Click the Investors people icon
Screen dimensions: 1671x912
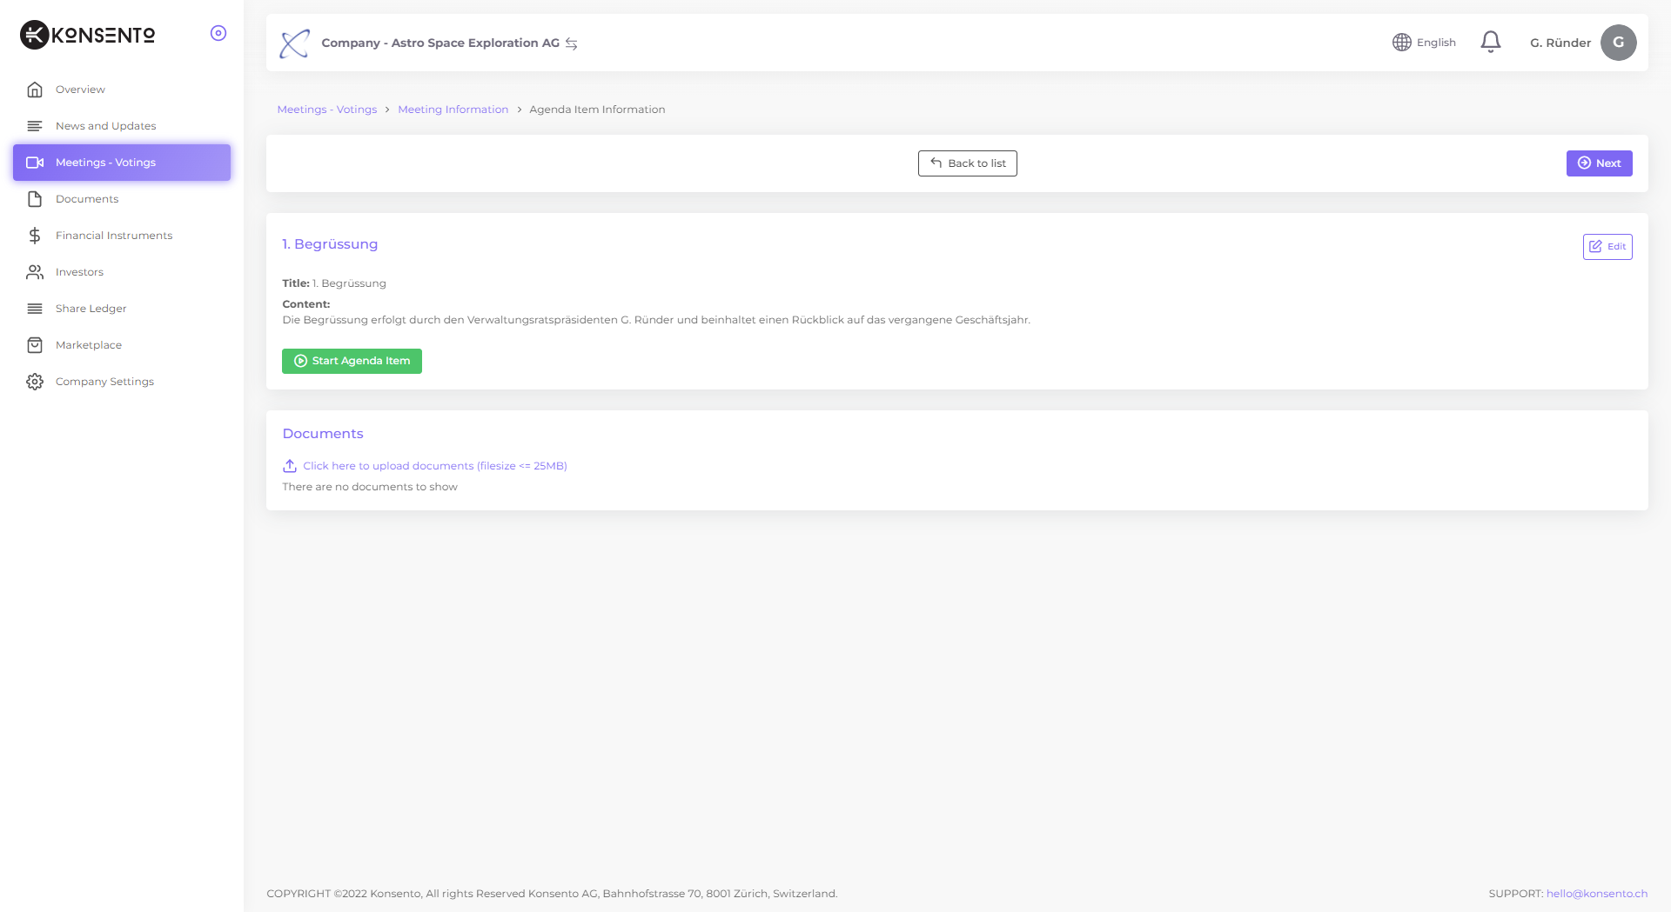pos(35,272)
